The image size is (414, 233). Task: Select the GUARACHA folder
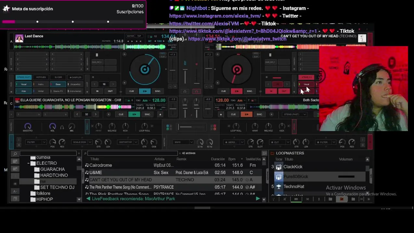point(52,169)
